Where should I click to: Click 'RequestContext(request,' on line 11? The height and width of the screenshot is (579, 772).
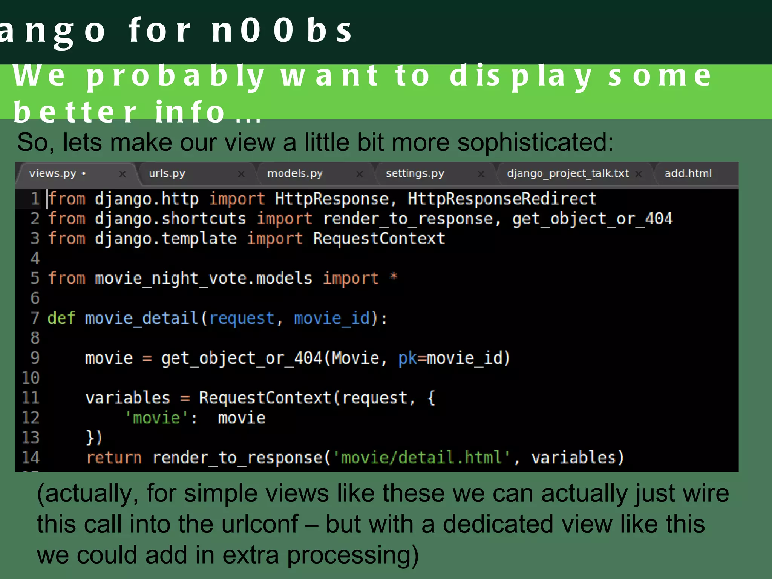[x=308, y=398]
